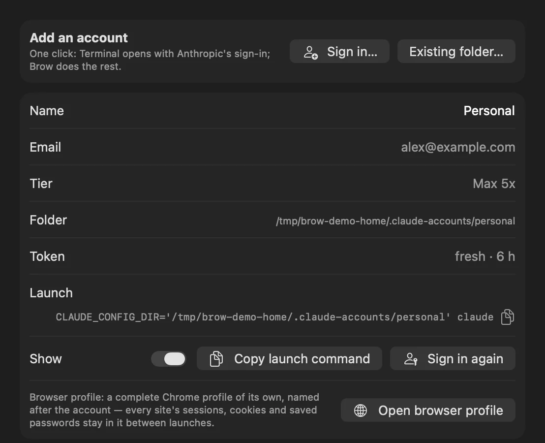Click the Name row label
The image size is (545, 443).
47,111
